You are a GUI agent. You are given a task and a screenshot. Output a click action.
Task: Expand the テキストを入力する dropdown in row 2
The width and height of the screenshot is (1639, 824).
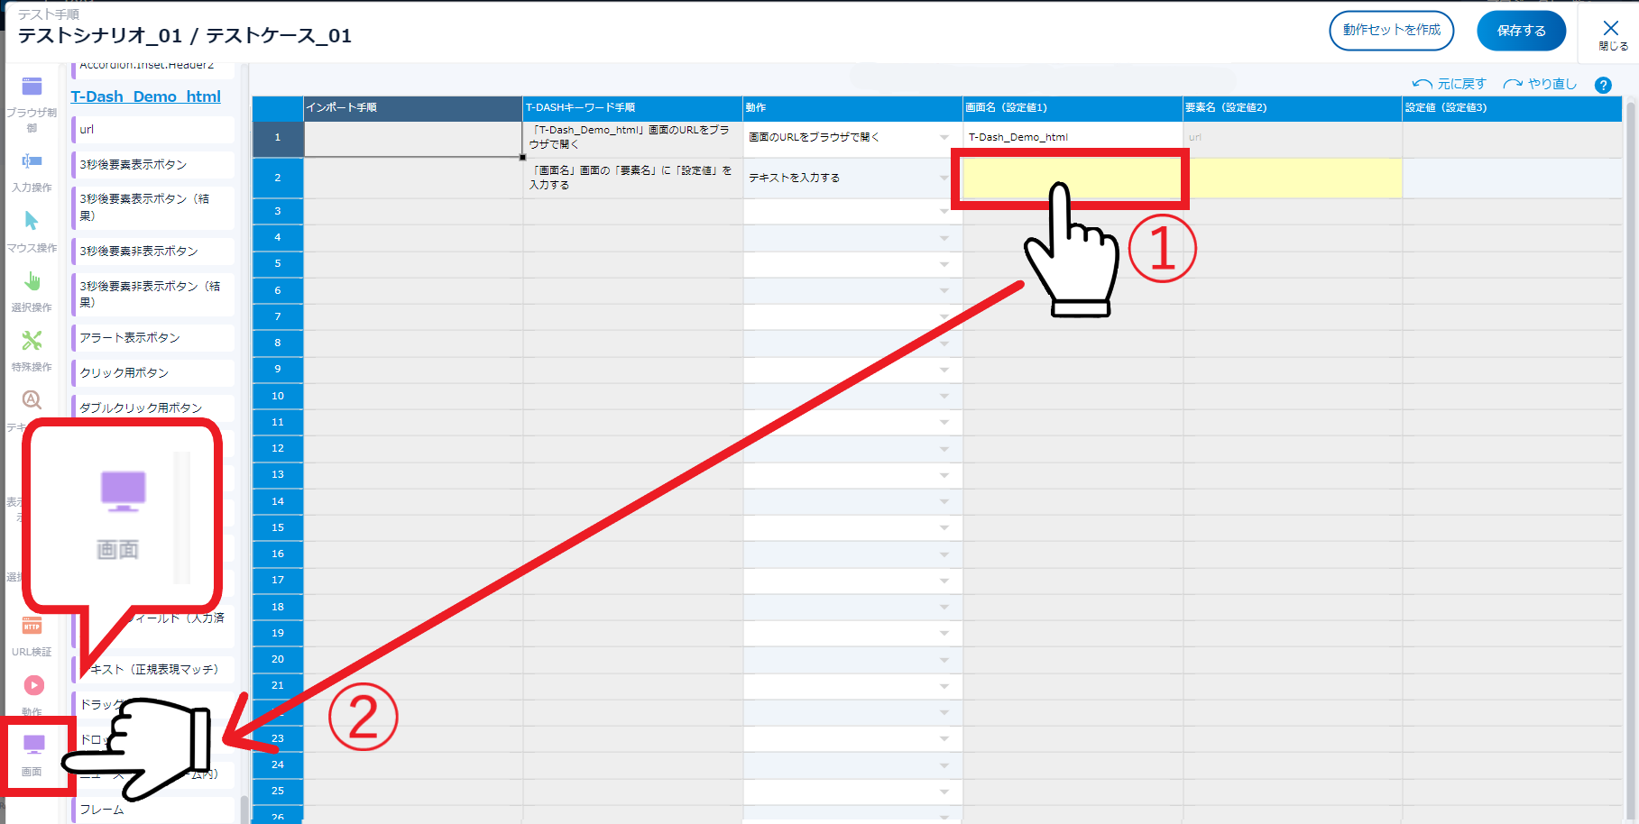pyautogui.click(x=944, y=179)
